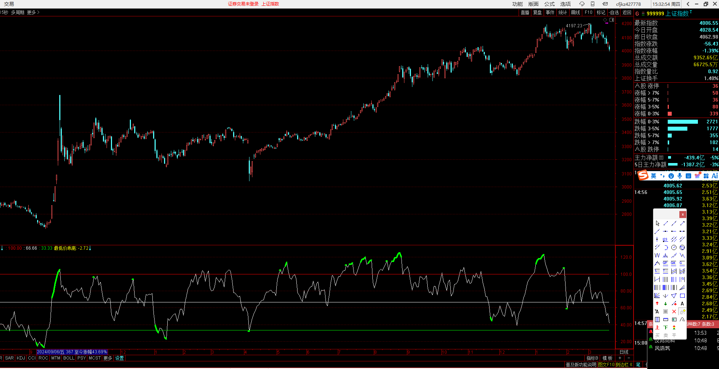Click the 事件 button
This screenshot has height=369, width=719.
(550, 12)
